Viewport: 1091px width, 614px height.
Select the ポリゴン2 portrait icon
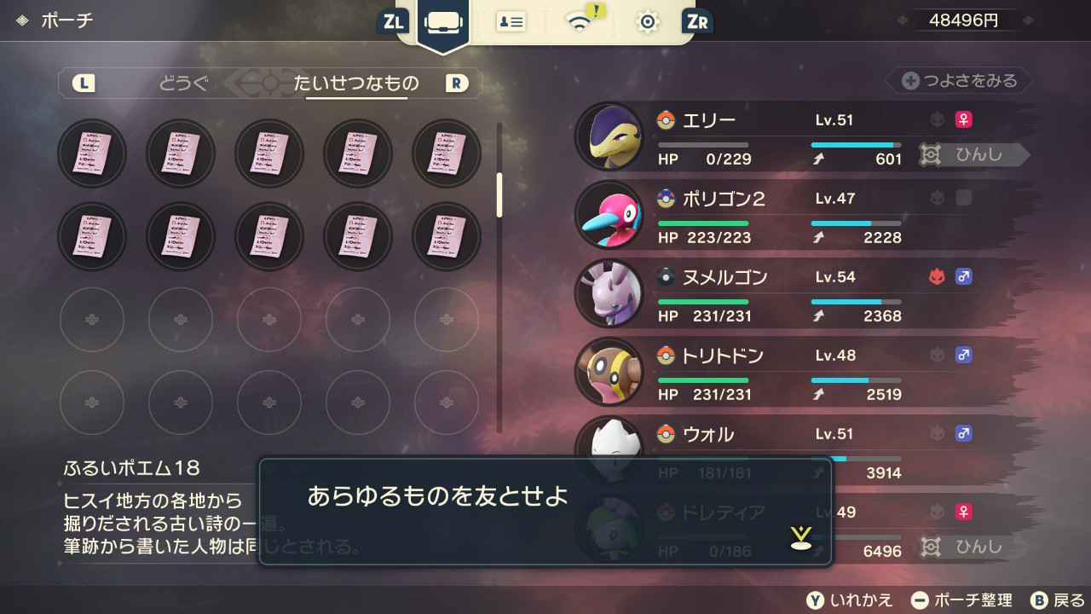[609, 215]
